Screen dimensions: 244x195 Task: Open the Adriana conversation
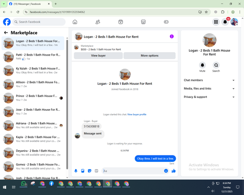tap(33, 125)
